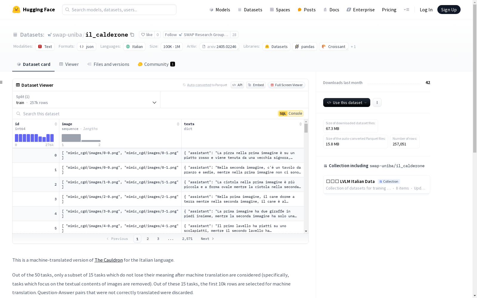Select the pandas library tag
Viewport: 477px width, 298px height.
(x=305, y=46)
